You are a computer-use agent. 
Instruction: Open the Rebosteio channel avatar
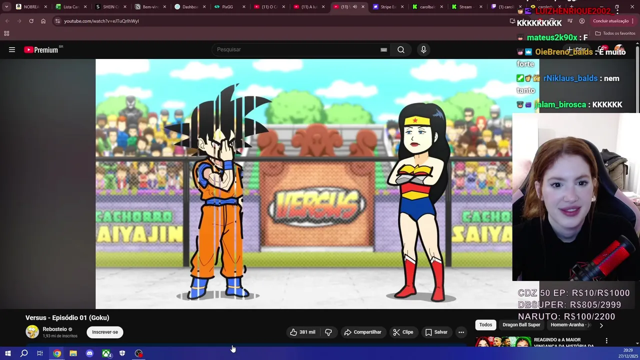point(32,332)
